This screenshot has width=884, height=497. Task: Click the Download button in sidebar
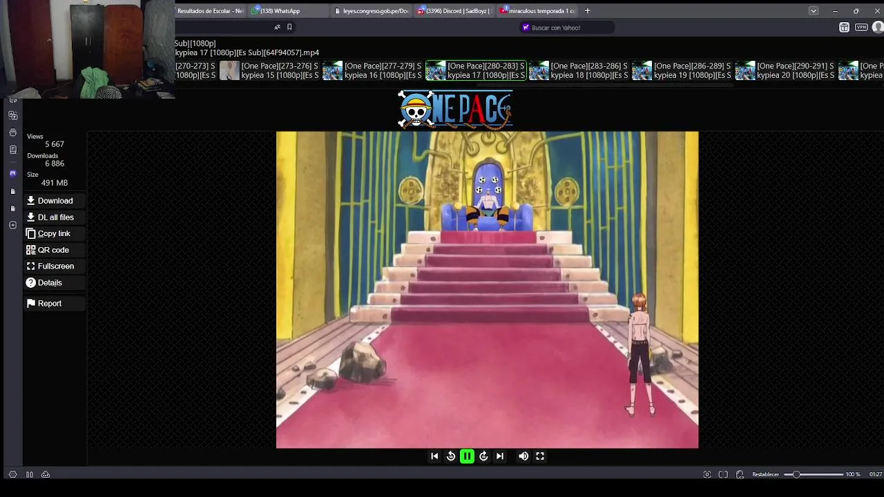(x=55, y=201)
